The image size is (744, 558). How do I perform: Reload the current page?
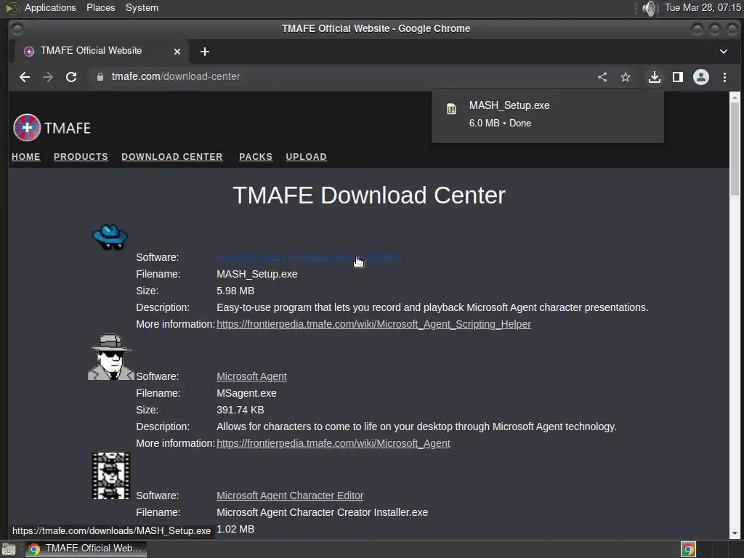(71, 77)
